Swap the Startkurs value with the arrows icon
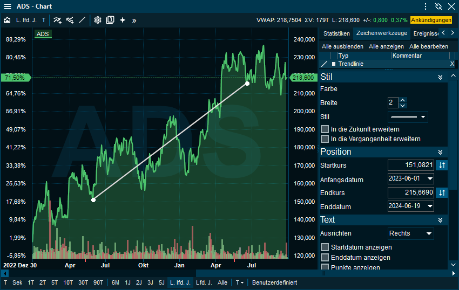Screen dimensions: 459x290 click(x=442, y=165)
